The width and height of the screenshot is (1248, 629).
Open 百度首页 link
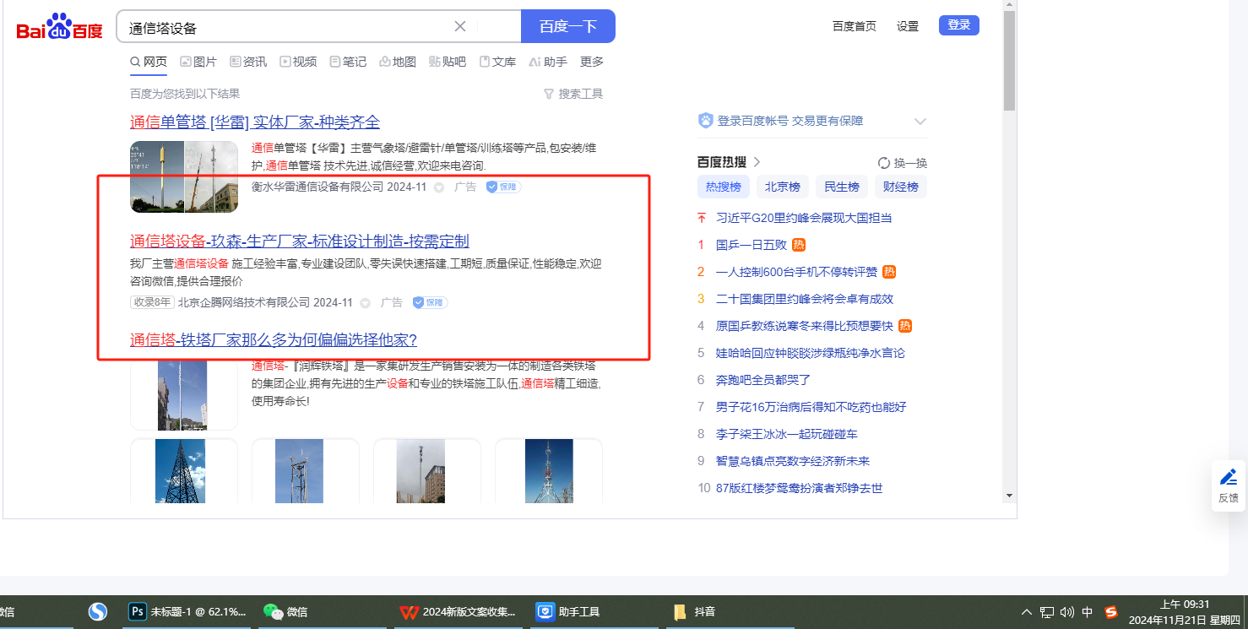coord(855,26)
